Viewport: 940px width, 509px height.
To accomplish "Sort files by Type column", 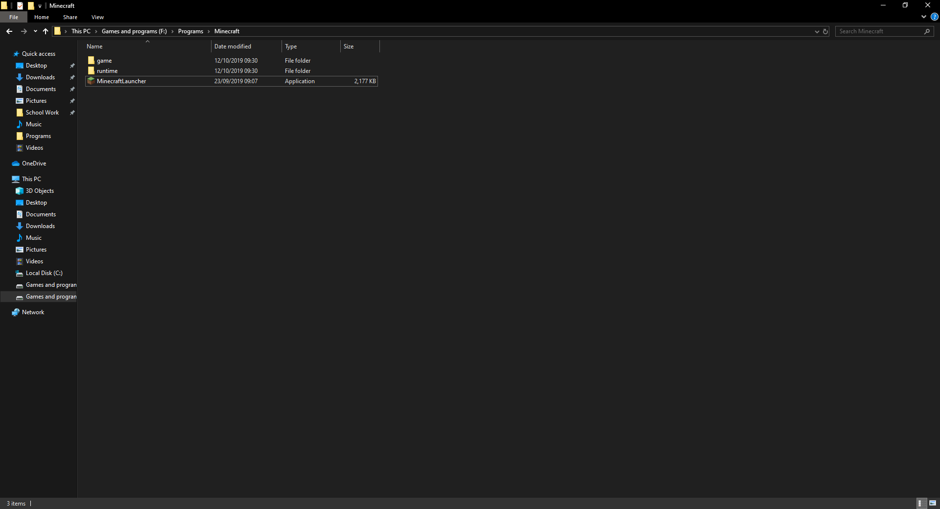I will click(311, 46).
